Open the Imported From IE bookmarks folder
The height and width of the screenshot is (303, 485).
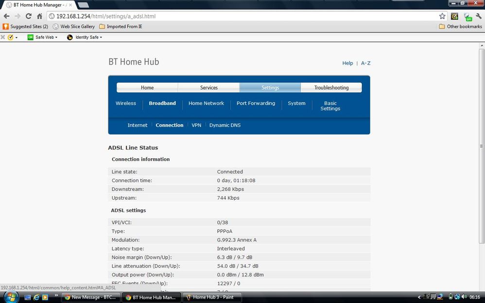pyautogui.click(x=121, y=27)
